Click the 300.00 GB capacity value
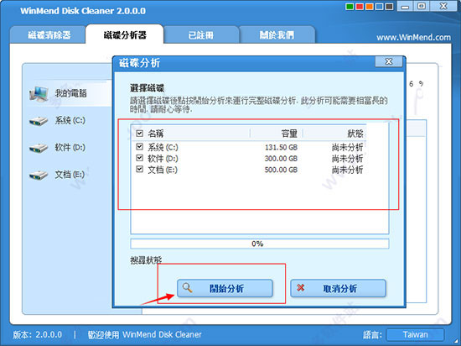Image resolution: width=461 pixels, height=346 pixels. (281, 159)
